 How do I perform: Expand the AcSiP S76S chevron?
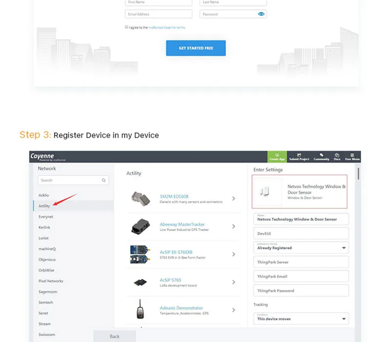(x=234, y=282)
